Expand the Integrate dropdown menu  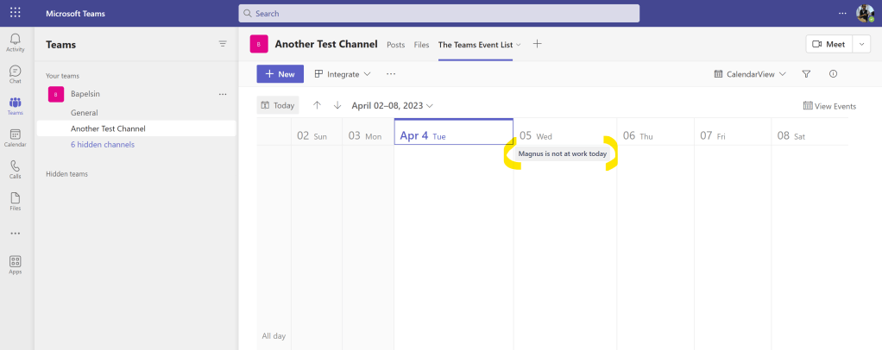(x=343, y=74)
